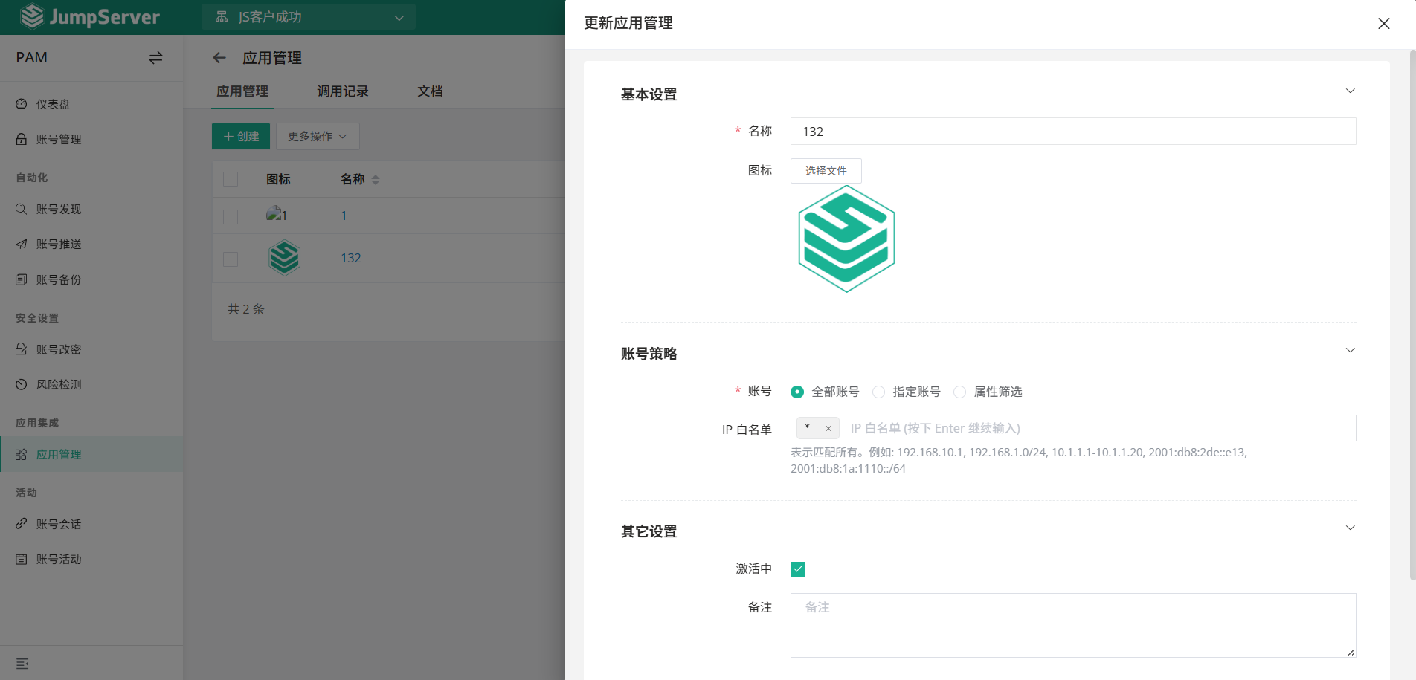
Task: Collapse the sidebar with the bottom menu icon
Action: [22, 664]
